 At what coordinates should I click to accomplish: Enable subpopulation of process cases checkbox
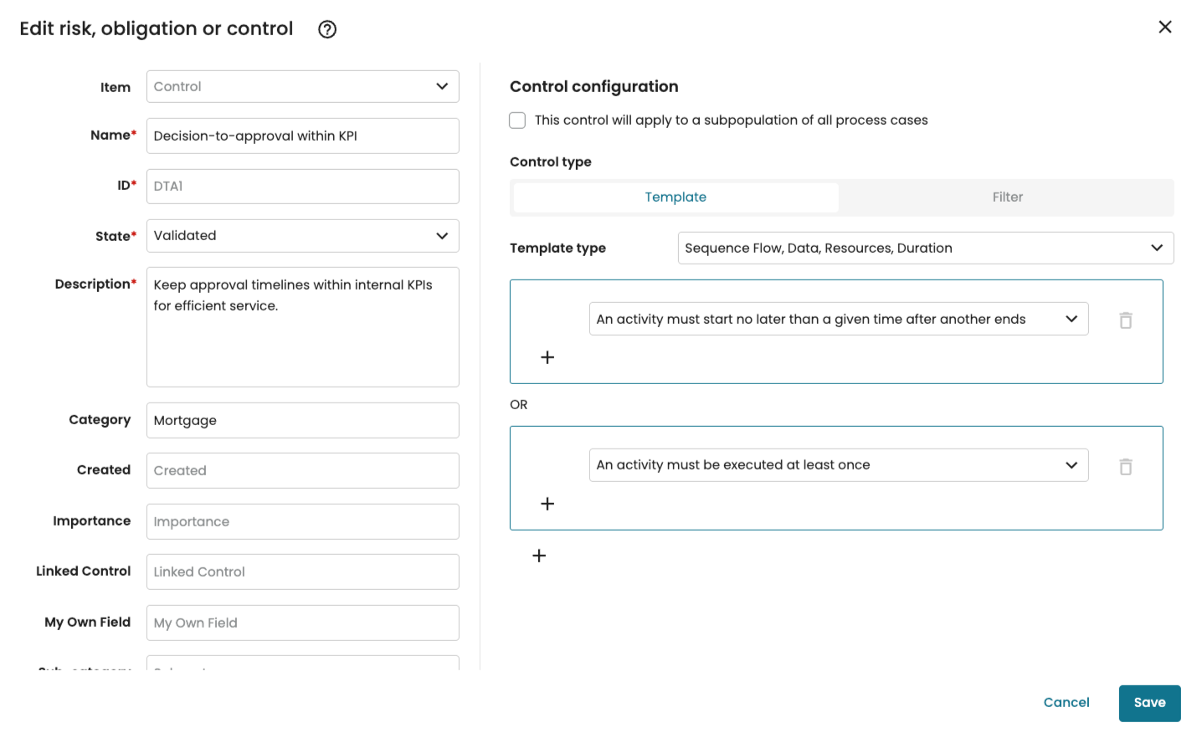pyautogui.click(x=518, y=120)
